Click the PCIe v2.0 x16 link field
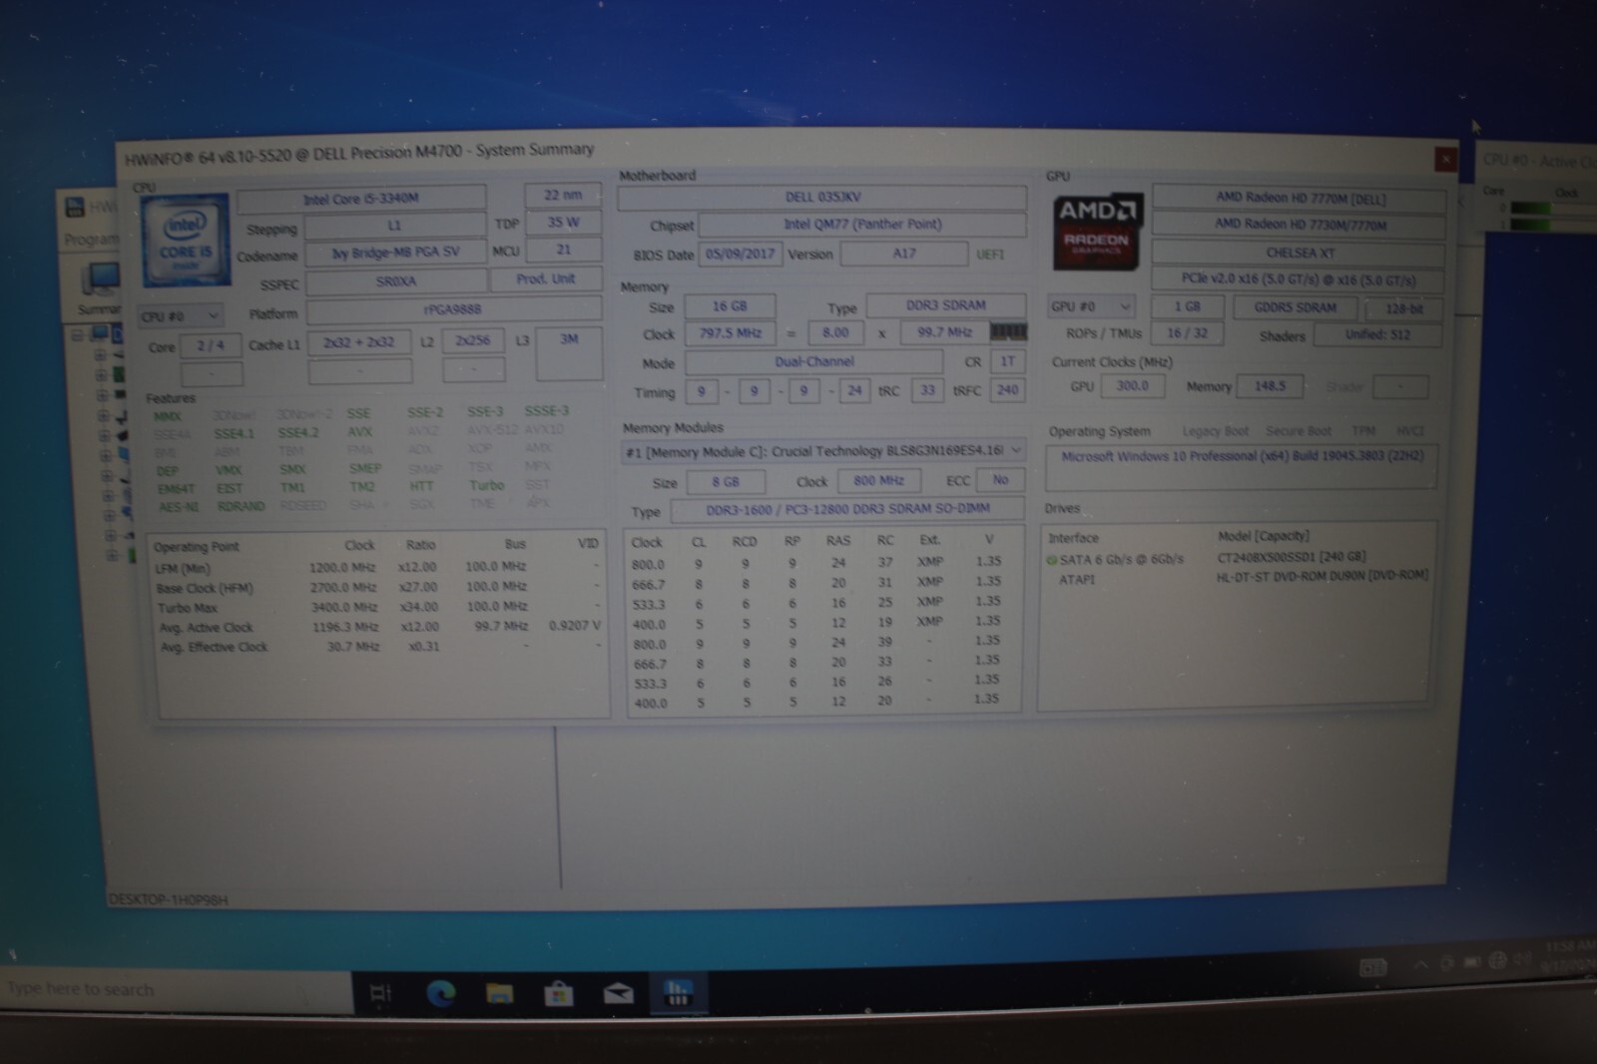 click(x=1299, y=279)
